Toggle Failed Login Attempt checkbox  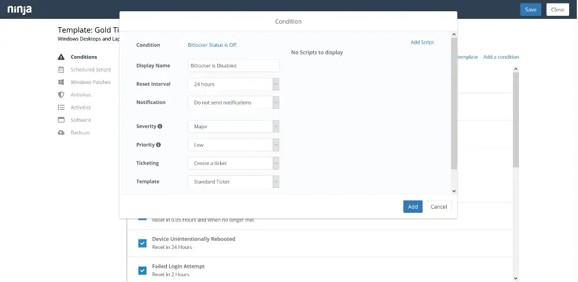(x=143, y=271)
